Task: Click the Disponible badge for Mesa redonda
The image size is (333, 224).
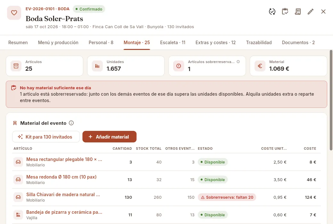Action: pyautogui.click(x=213, y=180)
